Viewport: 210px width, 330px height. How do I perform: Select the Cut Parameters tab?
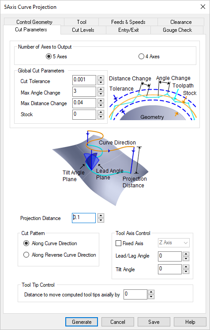pos(31,30)
